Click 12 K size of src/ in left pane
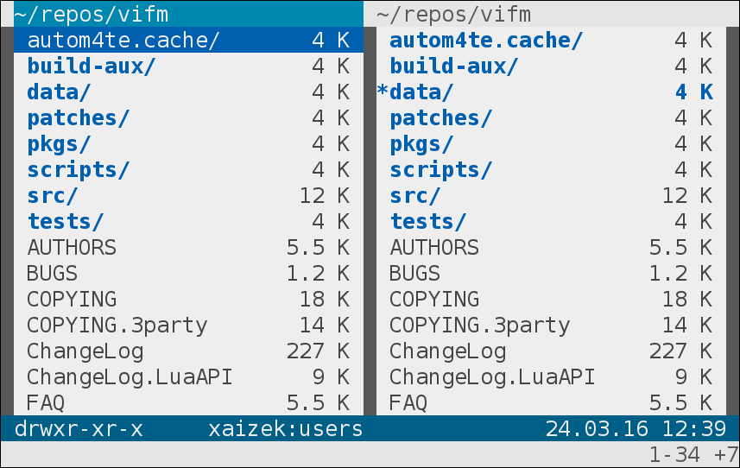This screenshot has width=740, height=468. [325, 196]
